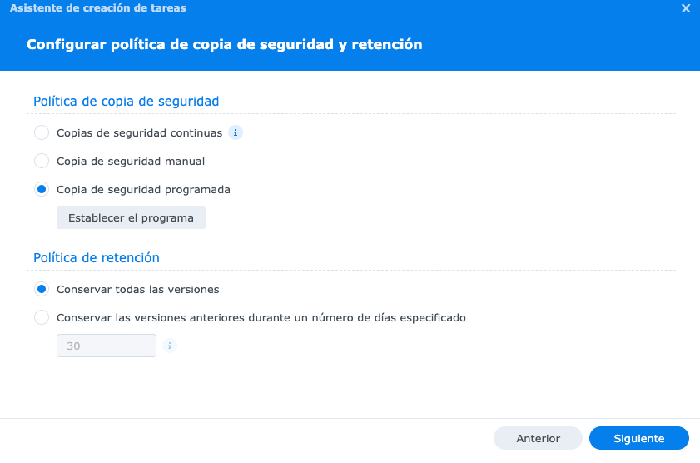Click the 'Conservar las versiones anteriores' label text

[261, 317]
